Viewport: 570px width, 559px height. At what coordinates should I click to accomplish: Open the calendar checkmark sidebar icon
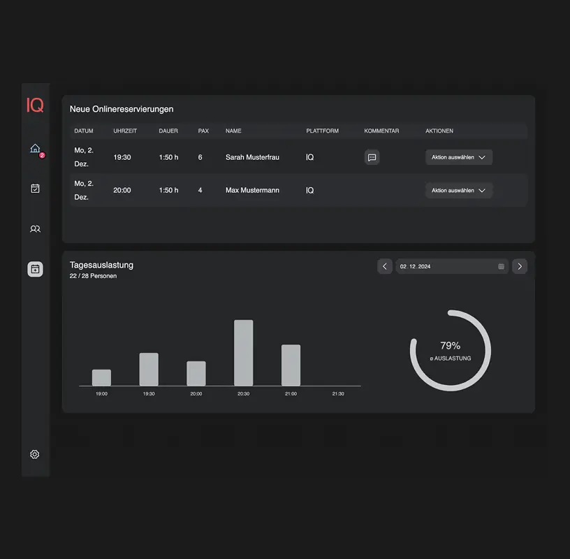point(35,188)
